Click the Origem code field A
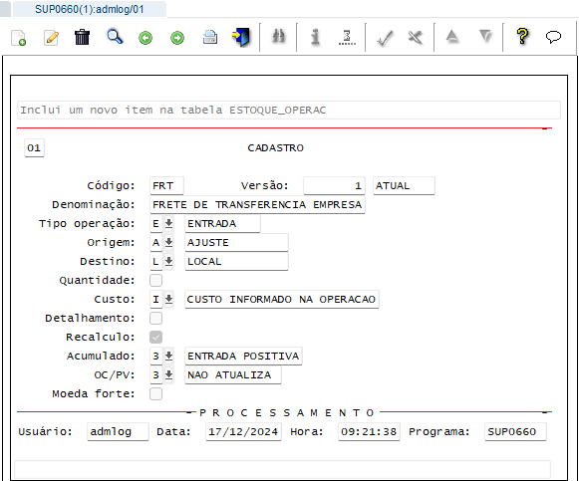579x481 pixels. (x=156, y=242)
